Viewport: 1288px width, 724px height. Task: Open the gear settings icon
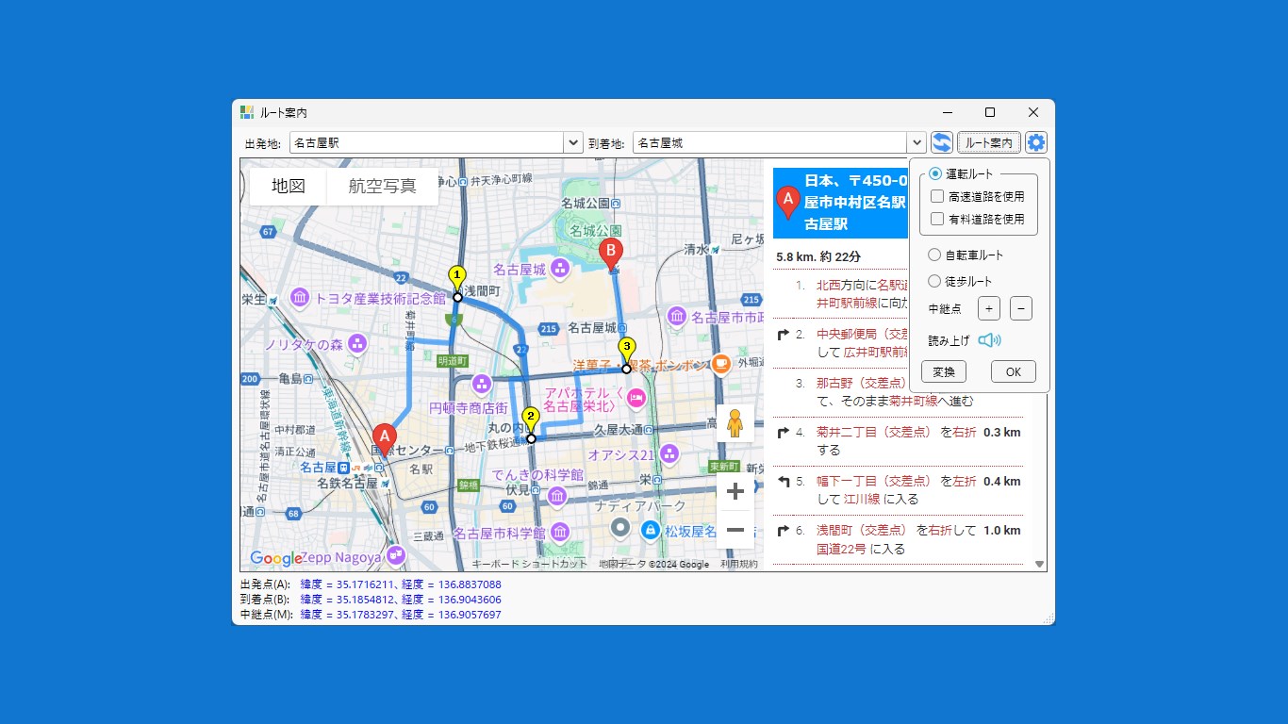1036,142
